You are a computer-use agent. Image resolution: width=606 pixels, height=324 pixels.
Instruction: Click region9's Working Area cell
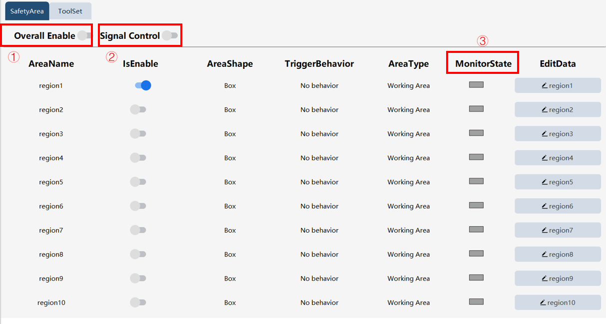tap(409, 278)
